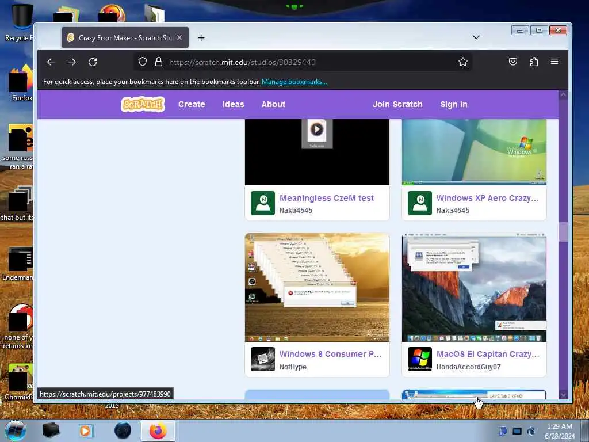Open the Save to Pocket icon
This screenshot has height=442, width=589.
click(x=512, y=62)
